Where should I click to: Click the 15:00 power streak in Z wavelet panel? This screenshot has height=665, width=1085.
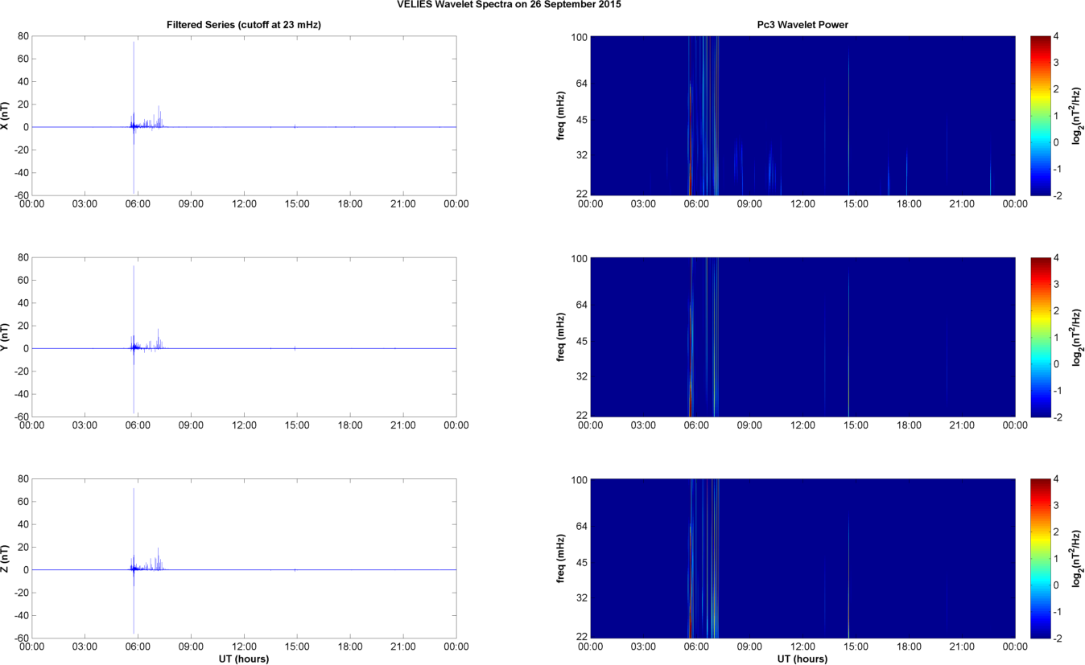coord(848,575)
